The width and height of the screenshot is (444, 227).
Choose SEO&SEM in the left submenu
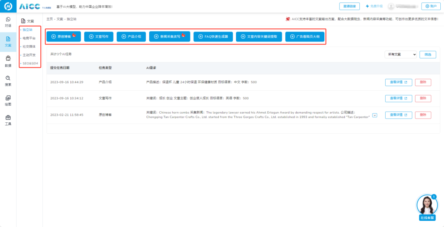[x=30, y=64]
